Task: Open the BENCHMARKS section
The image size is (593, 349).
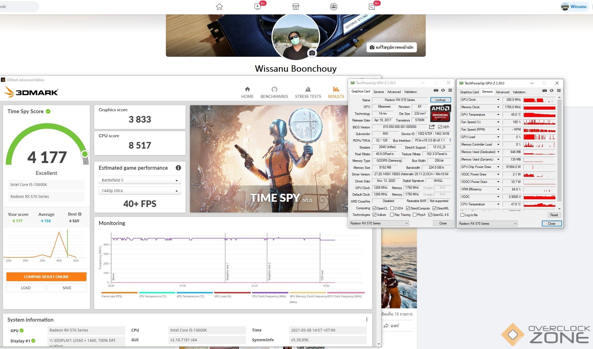Action: [x=274, y=92]
